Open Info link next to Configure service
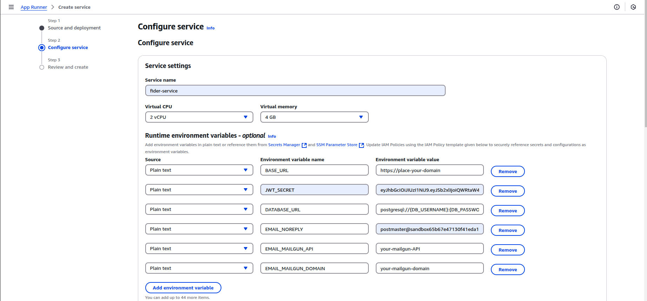This screenshot has height=301, width=647. tap(210, 28)
